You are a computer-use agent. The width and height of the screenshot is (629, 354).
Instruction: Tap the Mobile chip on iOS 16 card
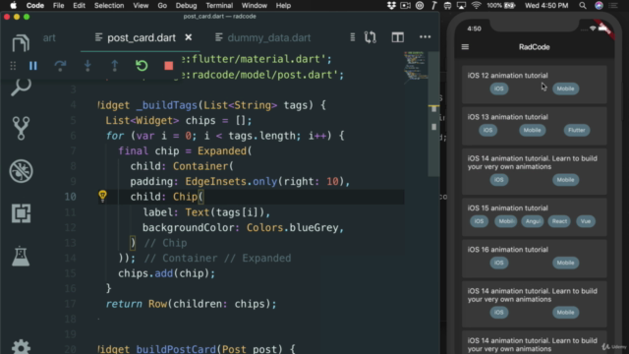pyautogui.click(x=566, y=263)
